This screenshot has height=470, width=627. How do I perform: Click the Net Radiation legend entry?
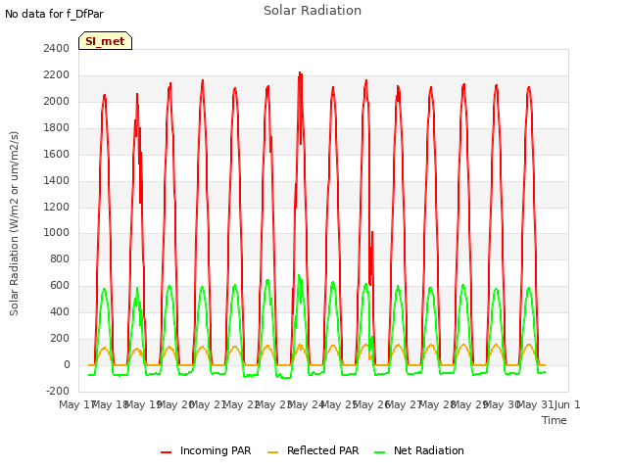click(419, 450)
